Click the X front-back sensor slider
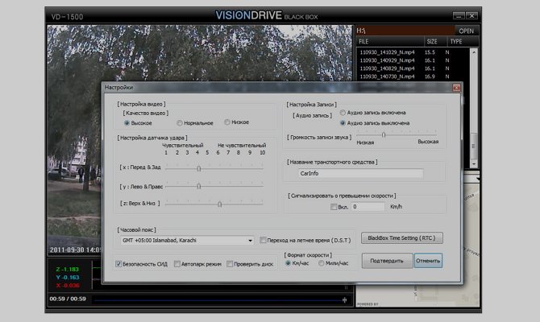540x322 pixels. [199, 168]
